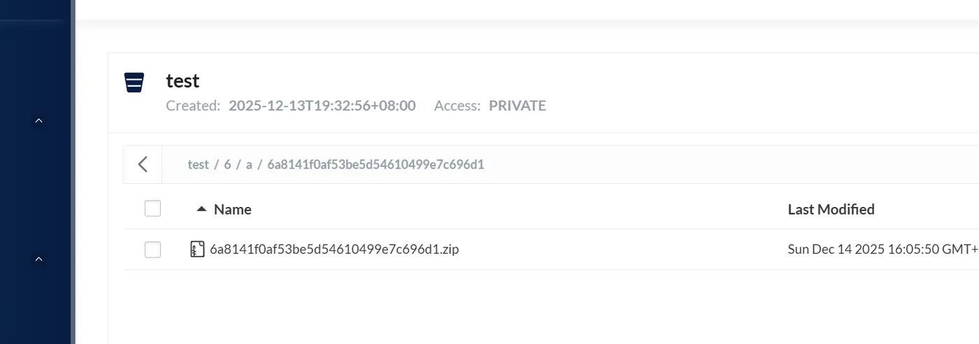Go back using the left arrow button
This screenshot has width=979, height=344.
(143, 165)
